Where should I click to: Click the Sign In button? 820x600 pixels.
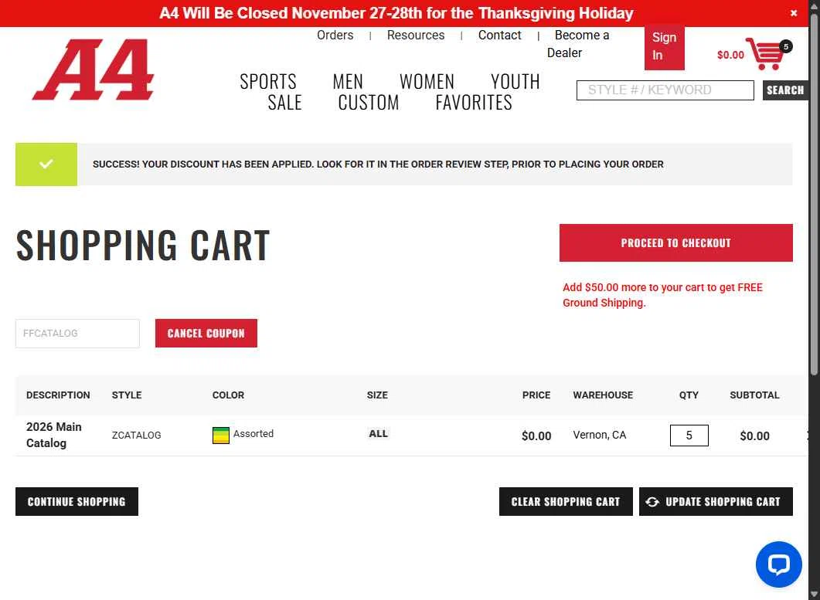tap(664, 46)
